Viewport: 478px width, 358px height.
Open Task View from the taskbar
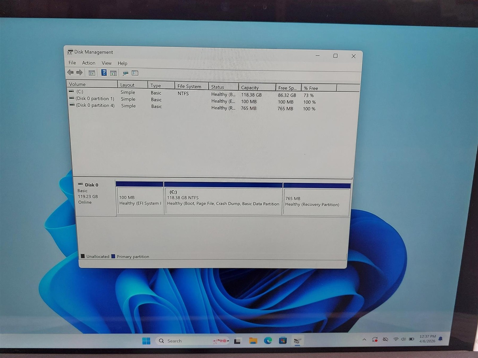coord(238,341)
